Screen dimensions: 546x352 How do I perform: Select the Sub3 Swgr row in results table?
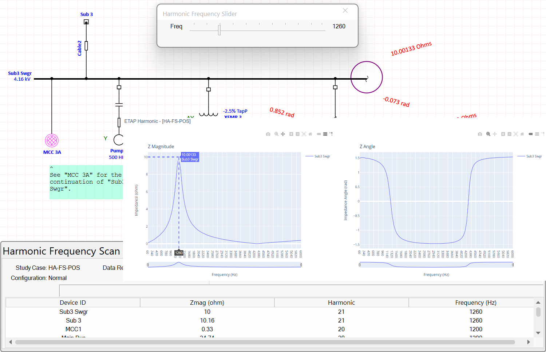(74, 312)
